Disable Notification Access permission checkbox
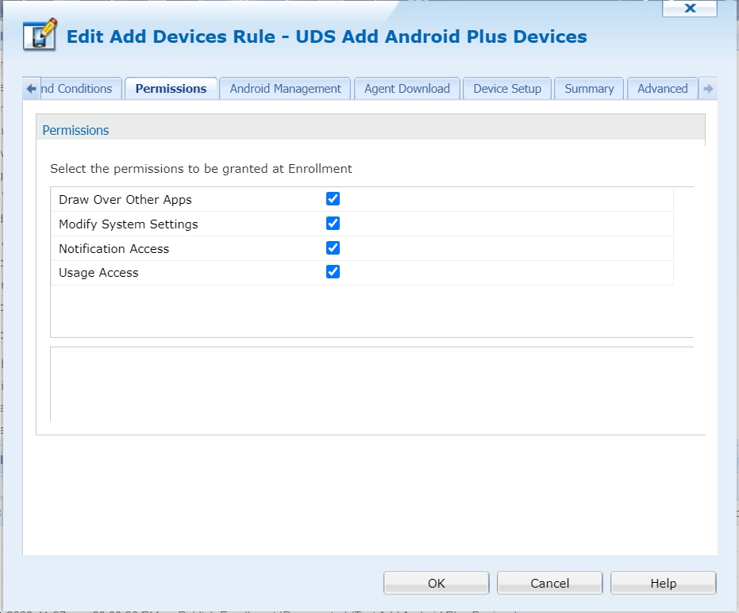Screen dimensions: 739x613 [333, 248]
